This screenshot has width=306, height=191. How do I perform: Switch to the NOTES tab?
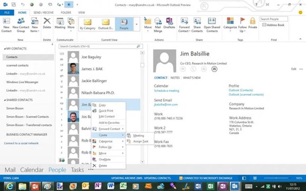point(175,78)
